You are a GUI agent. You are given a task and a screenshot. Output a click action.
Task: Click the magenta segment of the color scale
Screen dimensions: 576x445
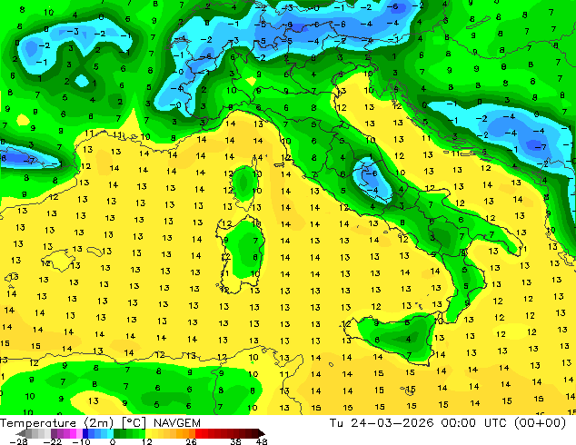(x=73, y=433)
